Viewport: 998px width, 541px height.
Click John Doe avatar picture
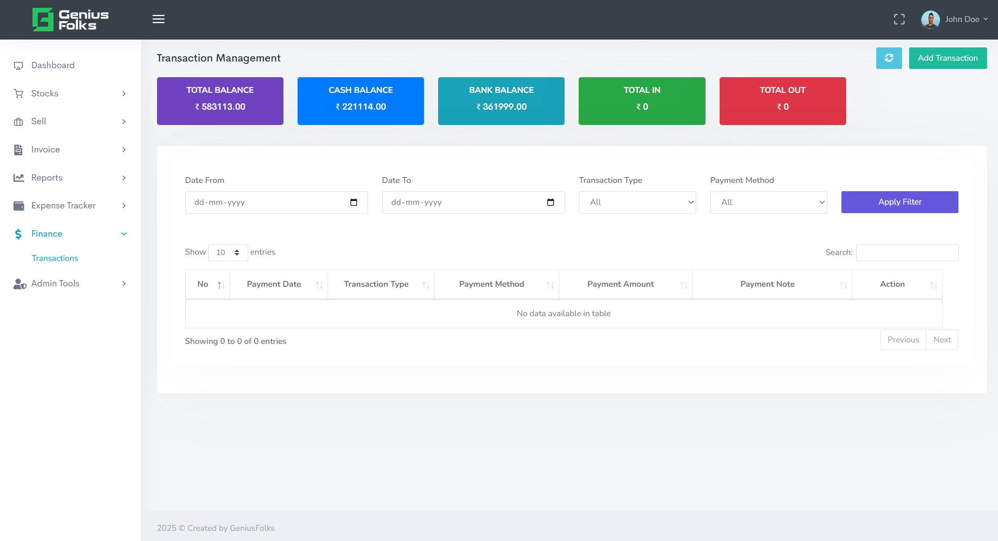pos(930,19)
